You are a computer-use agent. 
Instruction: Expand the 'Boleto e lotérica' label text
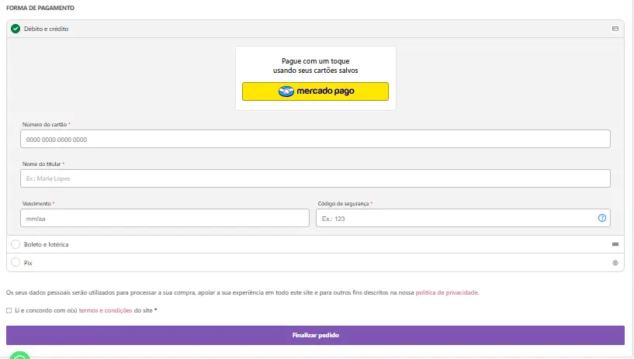[x=47, y=244]
